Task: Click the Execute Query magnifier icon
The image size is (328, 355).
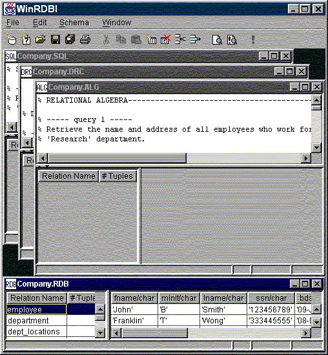Action: point(217,39)
